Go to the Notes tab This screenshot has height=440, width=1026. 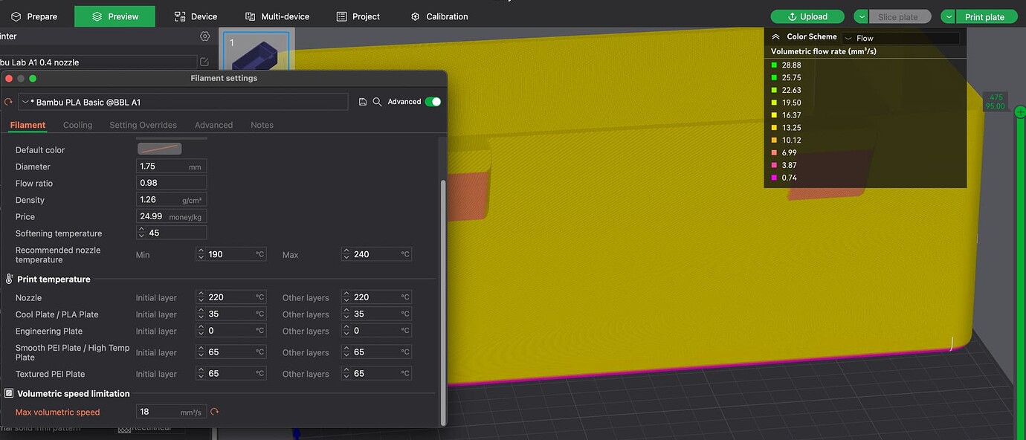(262, 125)
